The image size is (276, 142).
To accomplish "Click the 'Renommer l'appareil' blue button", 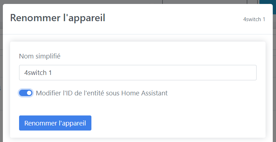I will click(55, 123).
